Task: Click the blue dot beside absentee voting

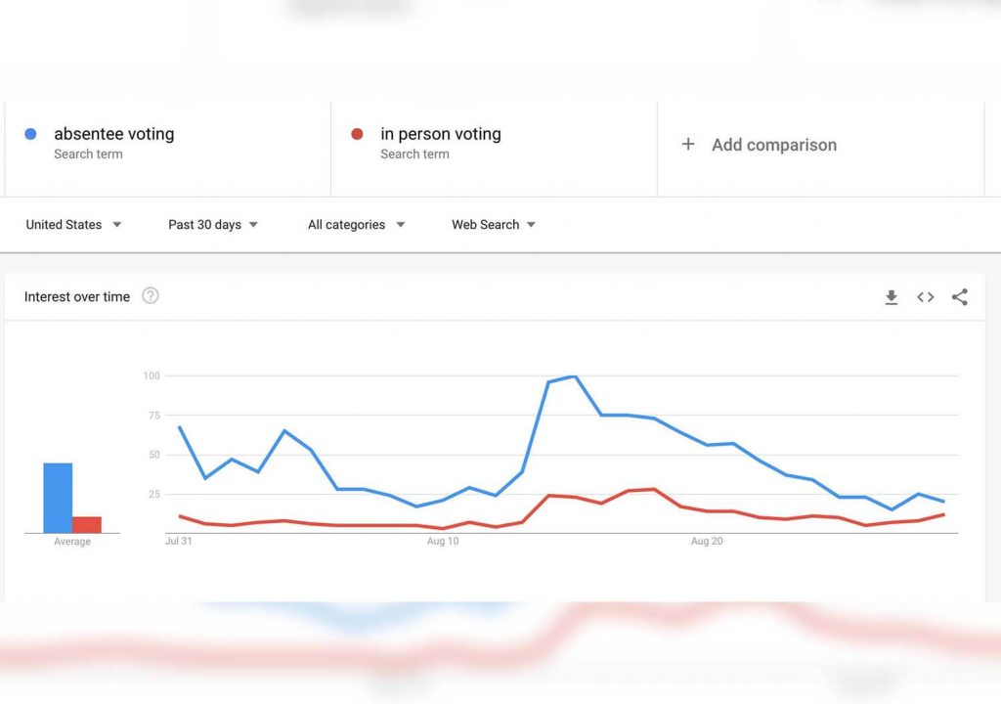Action: click(30, 134)
